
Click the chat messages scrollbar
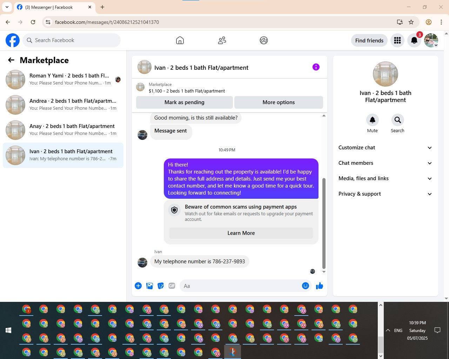pyautogui.click(x=324, y=223)
